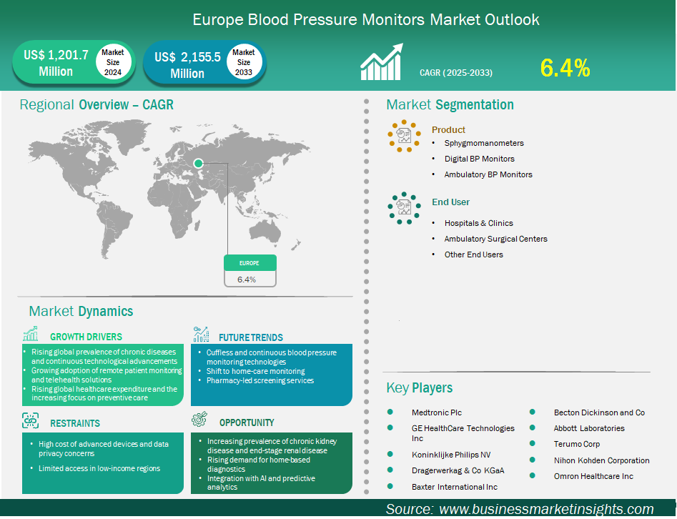
Task: Select the Market Size 2024 circle badge
Action: (112, 62)
